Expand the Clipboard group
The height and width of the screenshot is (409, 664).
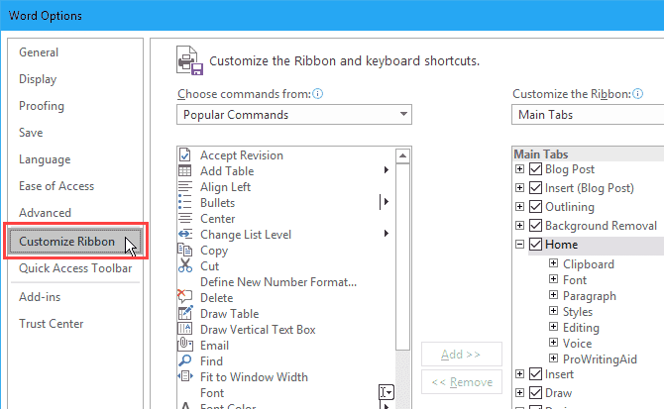(x=554, y=264)
